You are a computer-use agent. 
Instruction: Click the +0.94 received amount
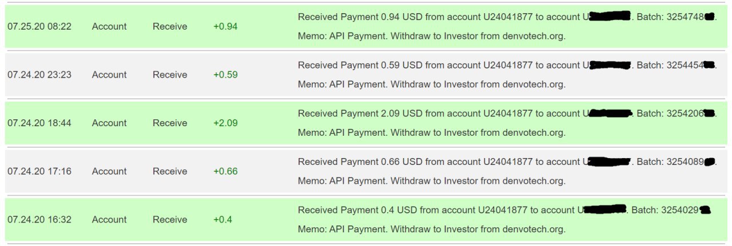coord(225,26)
